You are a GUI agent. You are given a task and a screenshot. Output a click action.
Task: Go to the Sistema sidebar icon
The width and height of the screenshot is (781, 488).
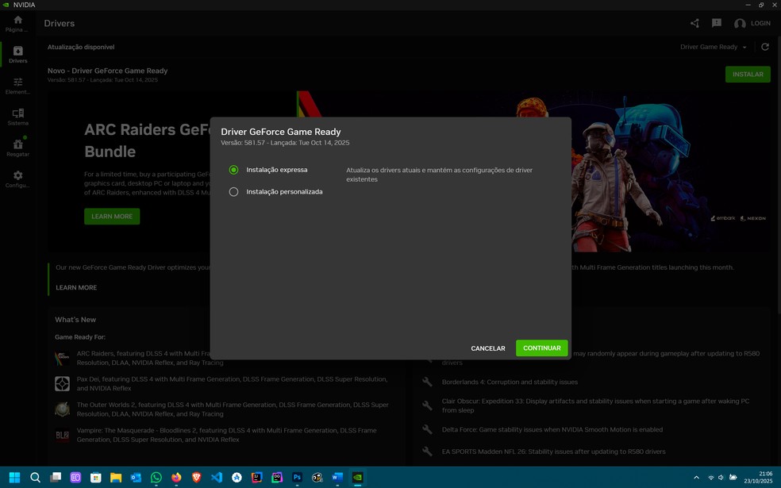[17, 114]
